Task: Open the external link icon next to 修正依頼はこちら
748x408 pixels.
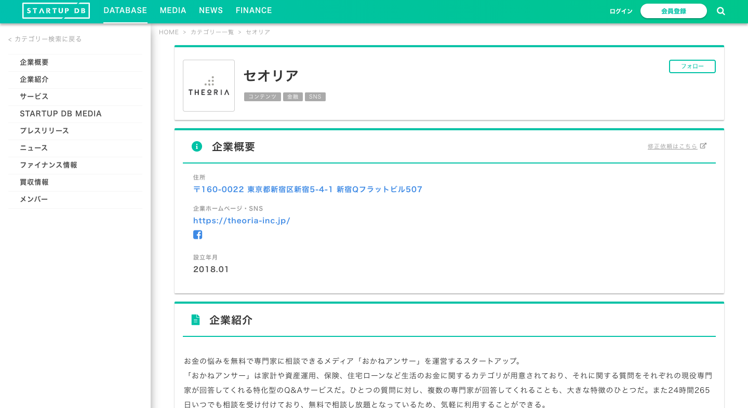Action: pos(704,146)
